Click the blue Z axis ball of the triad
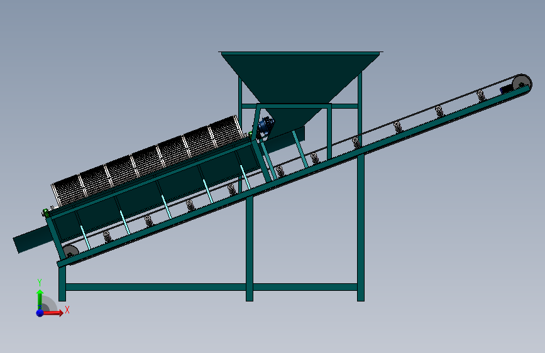 [40, 313]
